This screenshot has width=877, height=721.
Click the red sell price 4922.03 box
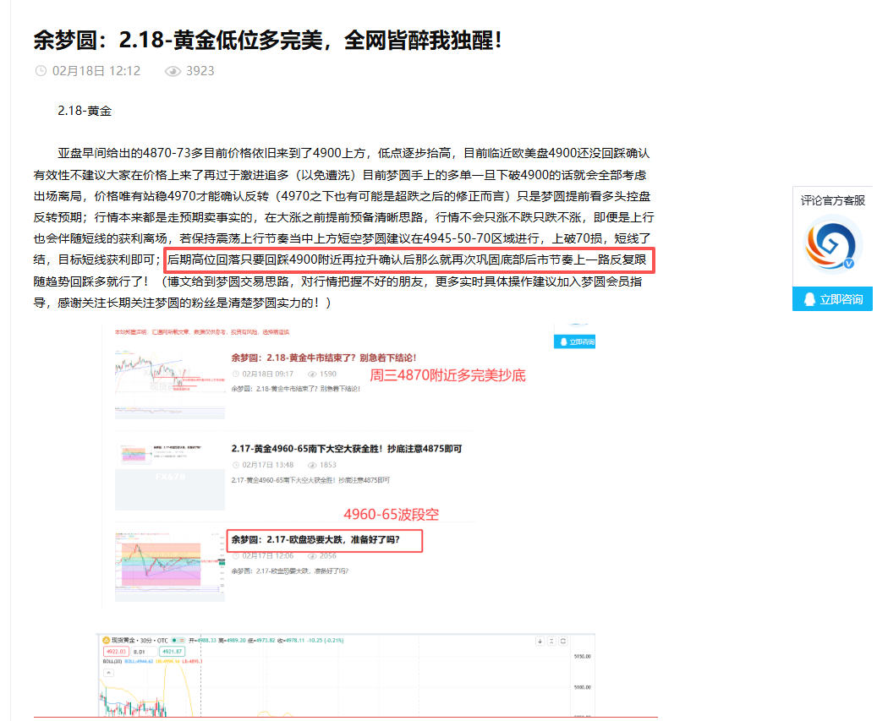coord(117,651)
